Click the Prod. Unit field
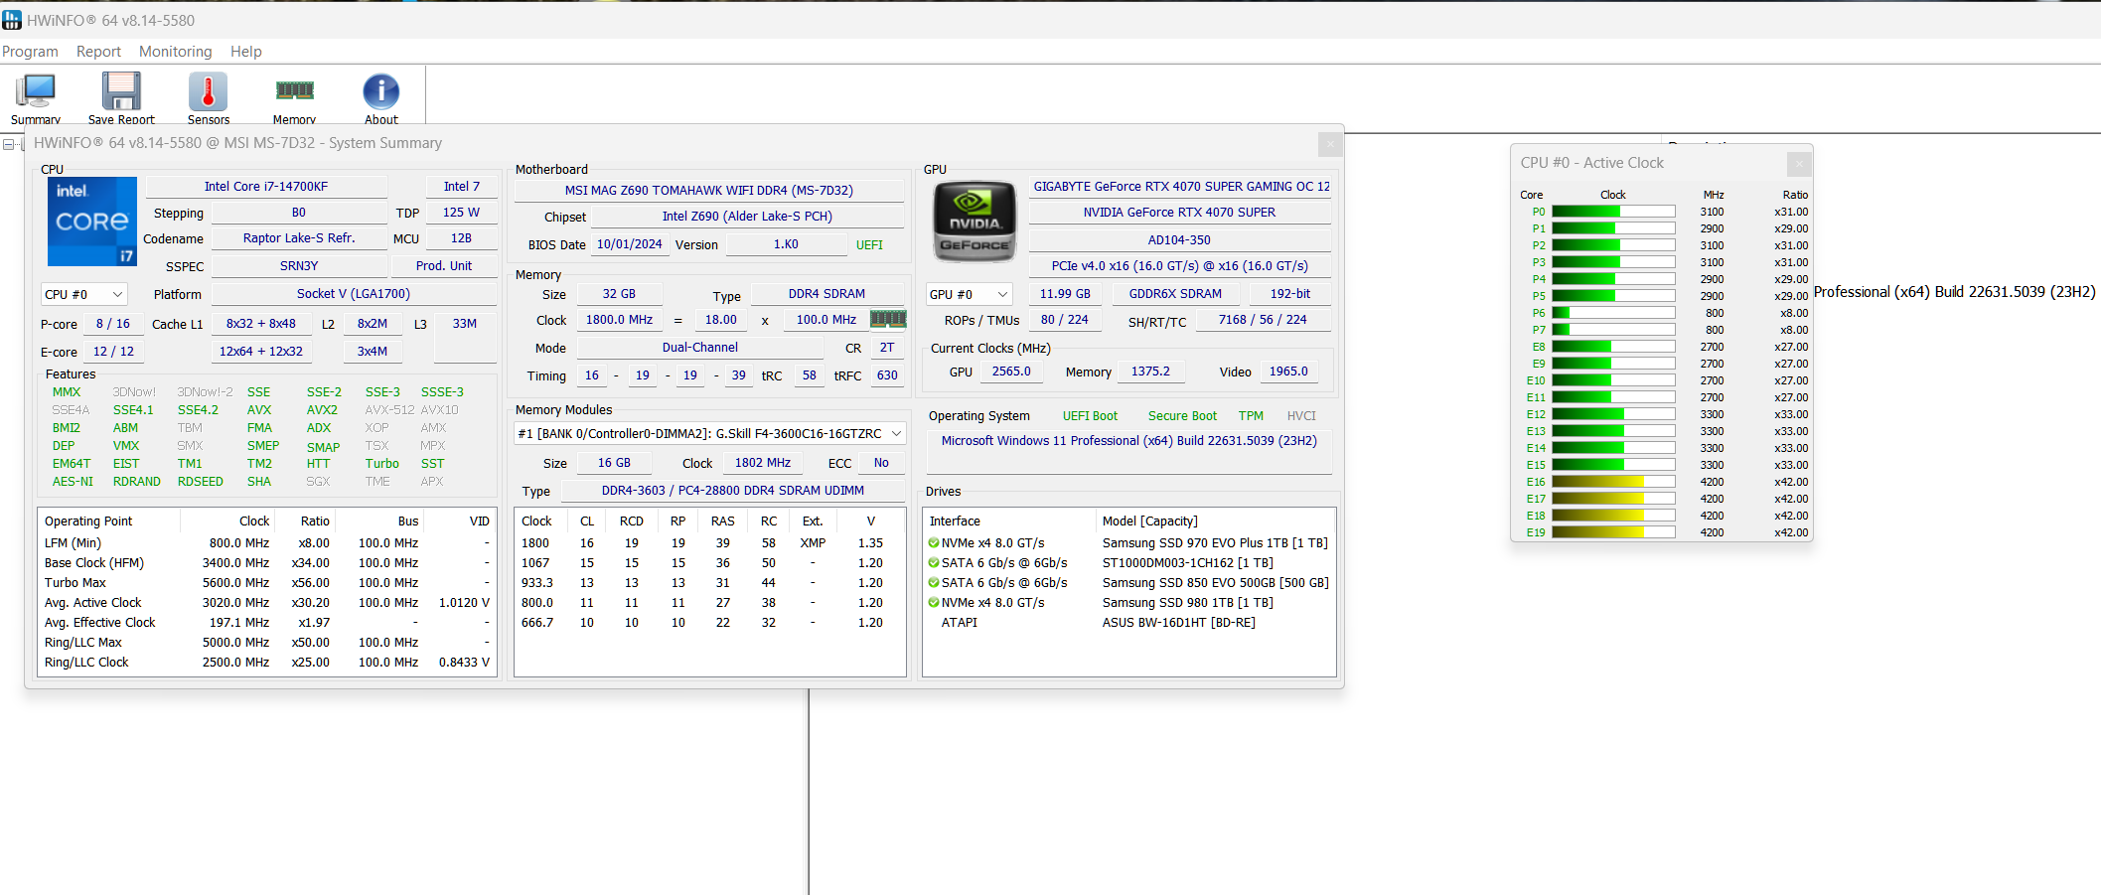 click(x=444, y=266)
